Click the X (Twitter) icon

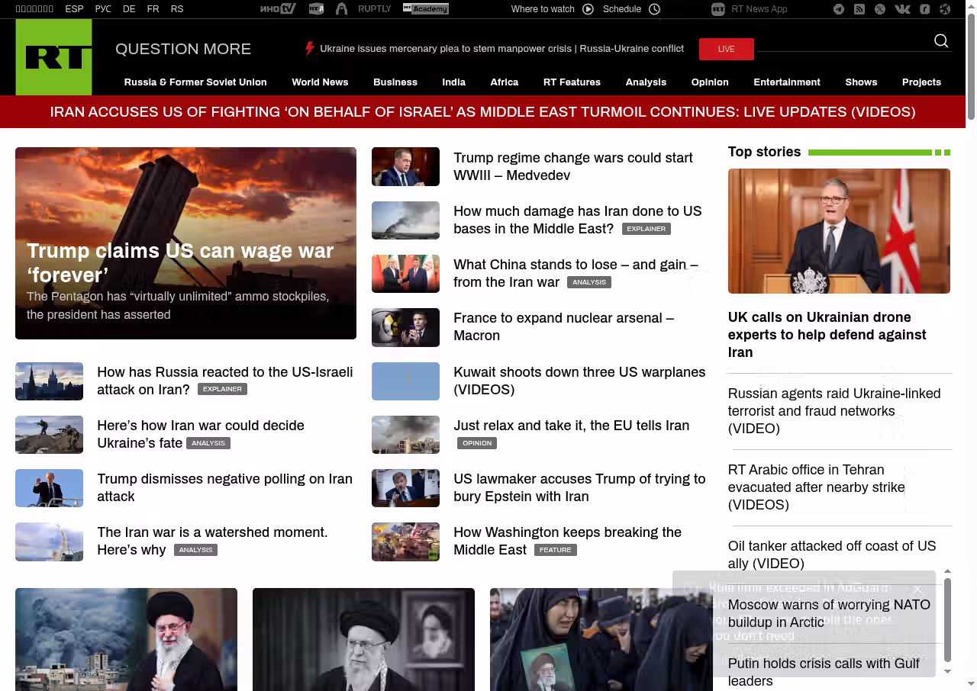coord(880,9)
